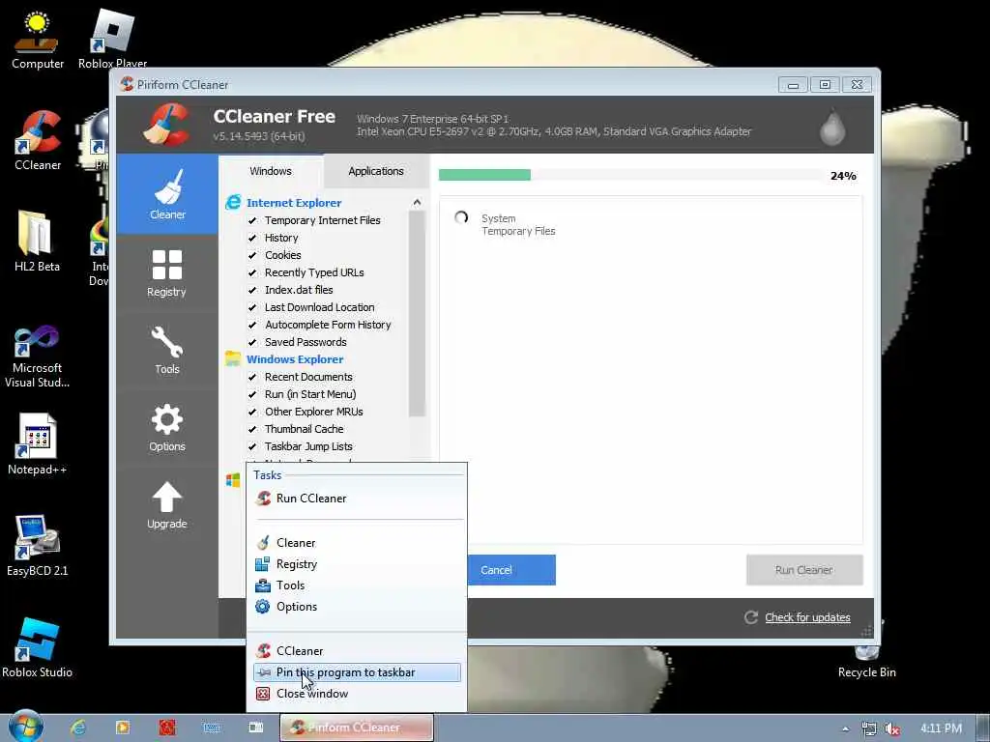
Task: Select the EasyBCD 2.1 desktop shortcut
Action: (x=37, y=545)
